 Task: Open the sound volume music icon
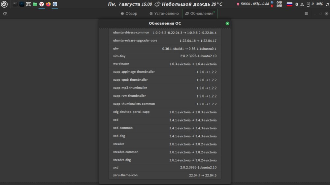coord(327,4)
